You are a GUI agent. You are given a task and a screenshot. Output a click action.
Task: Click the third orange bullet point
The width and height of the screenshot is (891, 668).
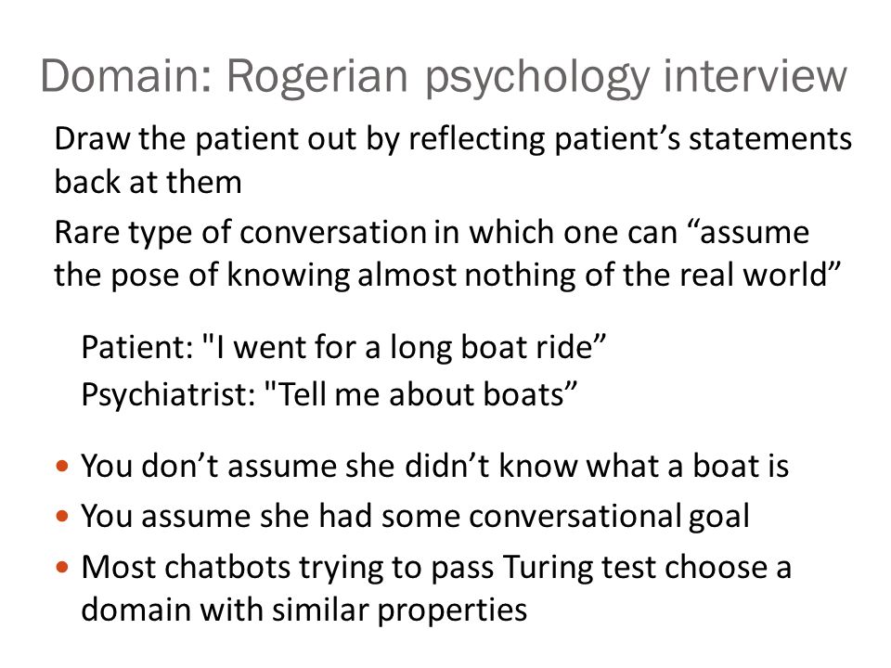62,567
